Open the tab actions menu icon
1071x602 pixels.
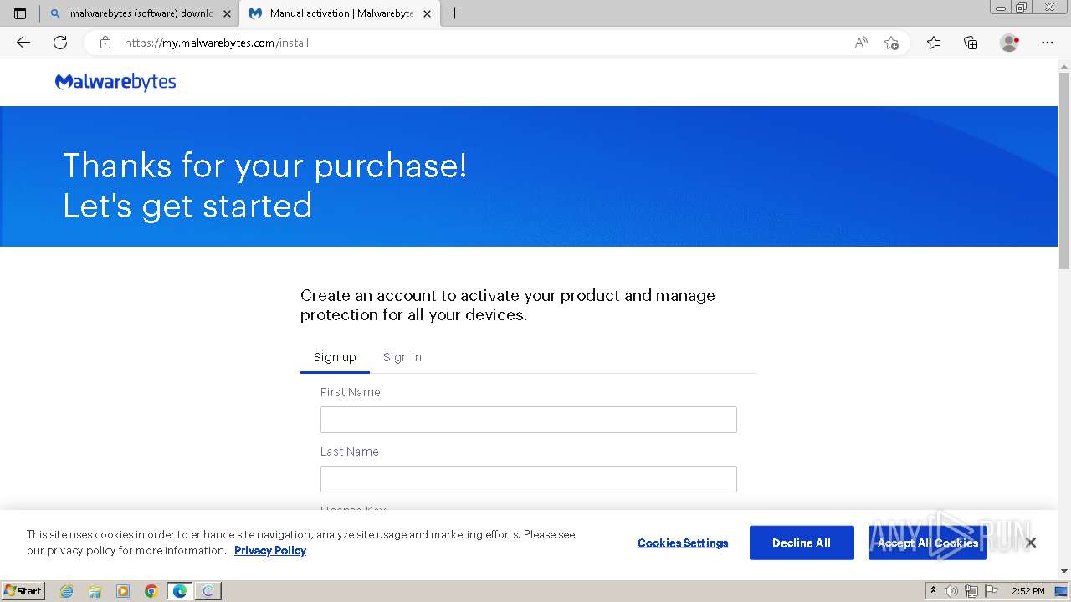pos(20,13)
